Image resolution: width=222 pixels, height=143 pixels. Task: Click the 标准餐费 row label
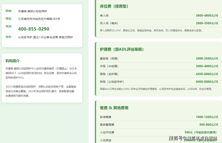pyautogui.click(x=106, y=117)
